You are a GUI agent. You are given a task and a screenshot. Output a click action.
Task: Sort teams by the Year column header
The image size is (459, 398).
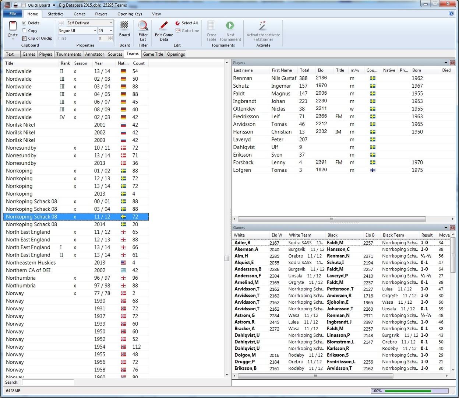(99, 63)
